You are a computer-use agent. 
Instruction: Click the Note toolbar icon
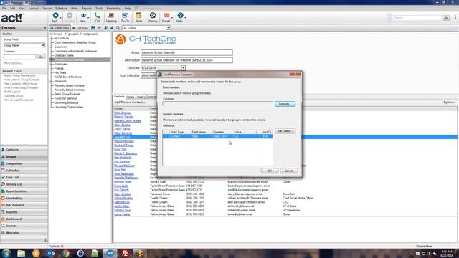[138, 16]
